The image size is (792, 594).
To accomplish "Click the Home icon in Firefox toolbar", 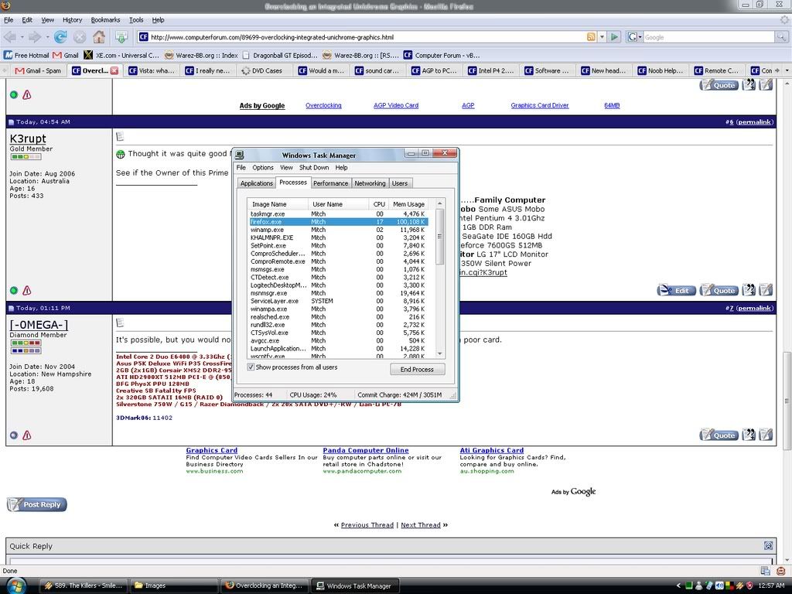I will pos(99,36).
